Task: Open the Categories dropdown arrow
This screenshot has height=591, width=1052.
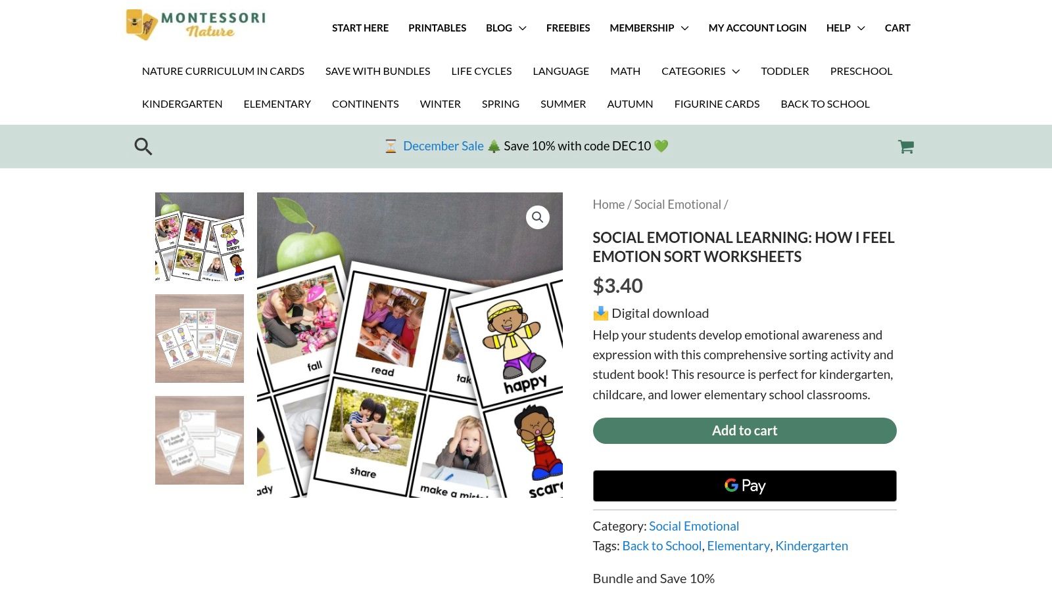Action: click(736, 71)
